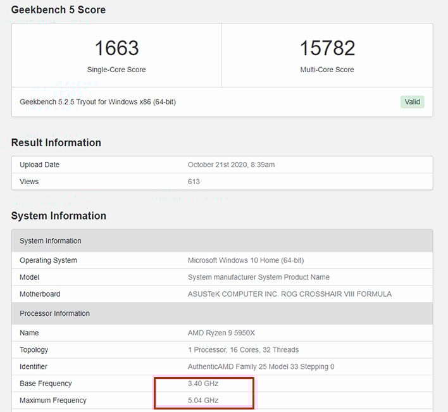The height and width of the screenshot is (412, 448).
Task: Click the Upload Date label
Action: (39, 165)
